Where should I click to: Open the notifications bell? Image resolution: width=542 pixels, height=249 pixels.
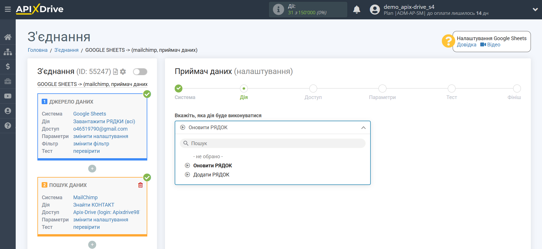pos(356,9)
